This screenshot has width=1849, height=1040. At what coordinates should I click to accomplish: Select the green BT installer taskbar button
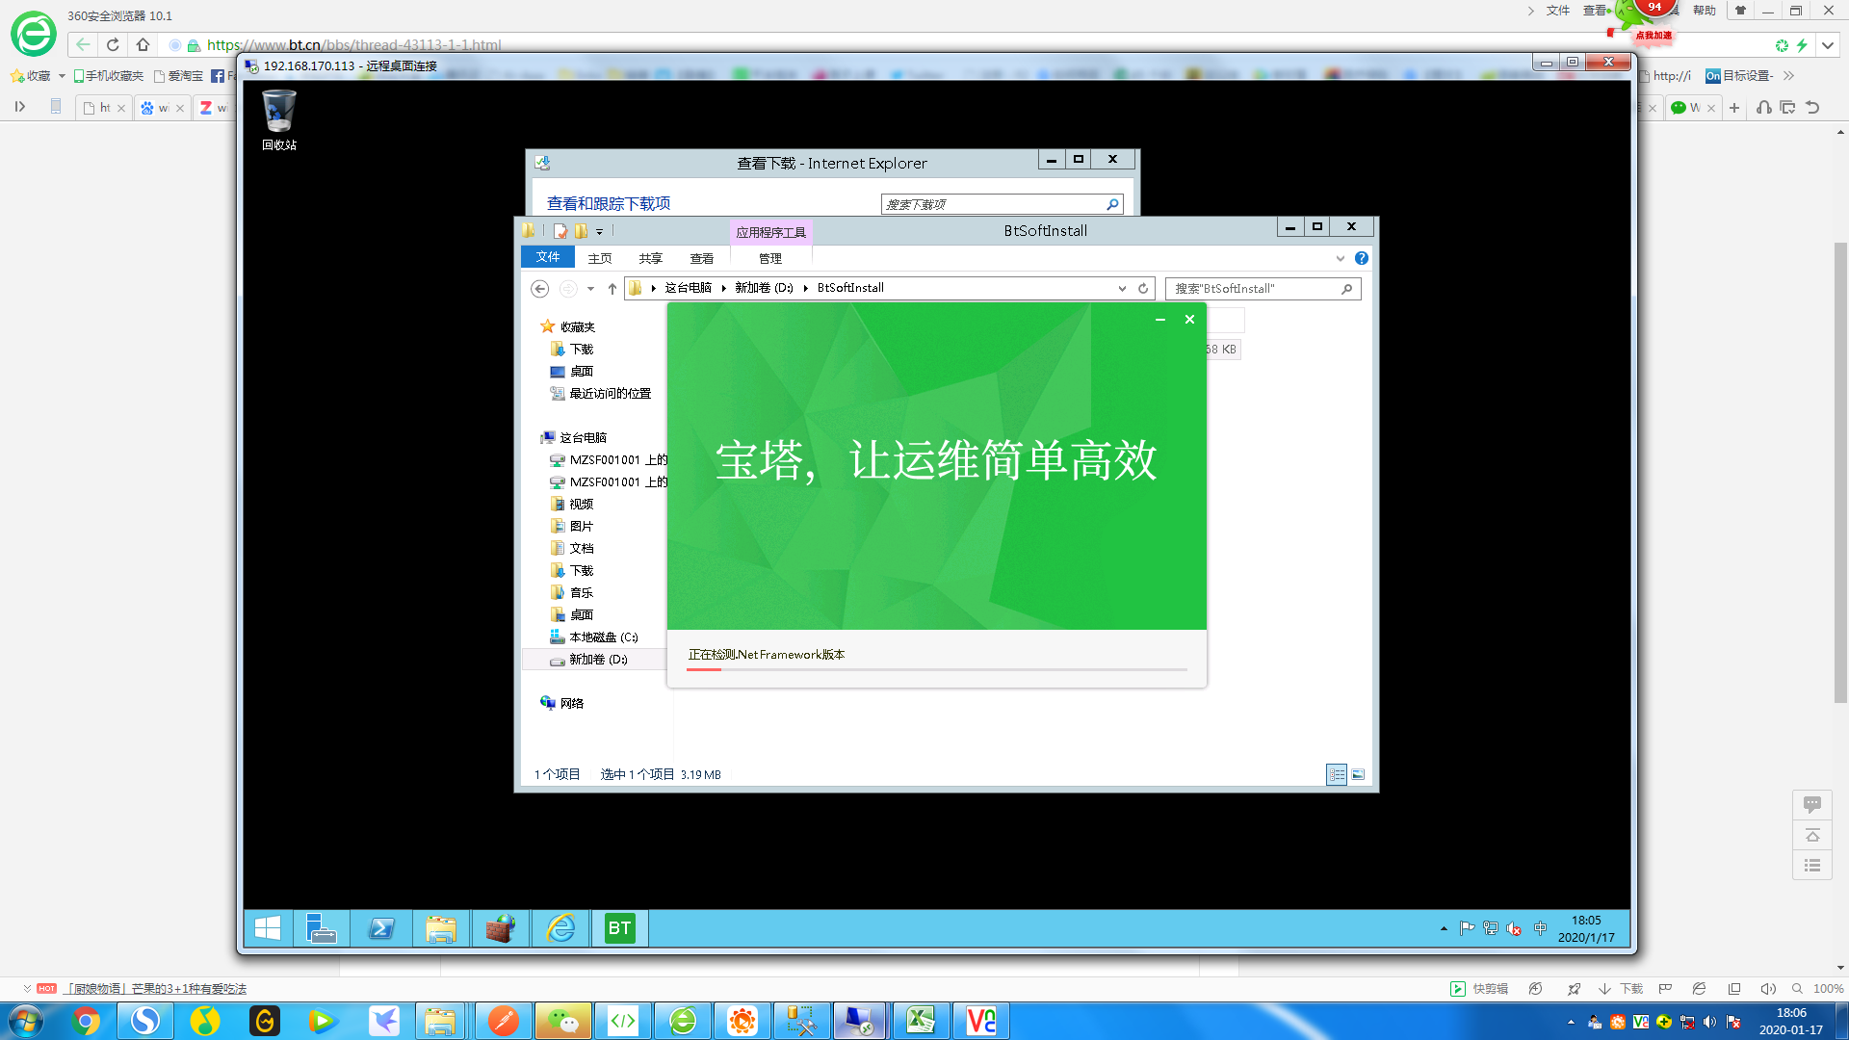(x=619, y=928)
